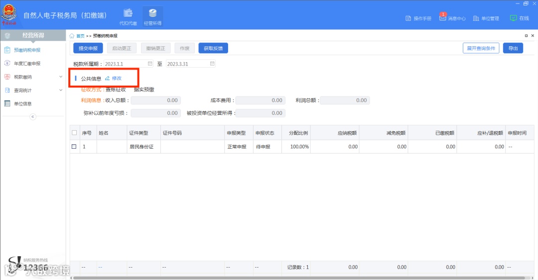
Task: Collapse the left sidebar with double-chevron
Action: tap(32, 117)
